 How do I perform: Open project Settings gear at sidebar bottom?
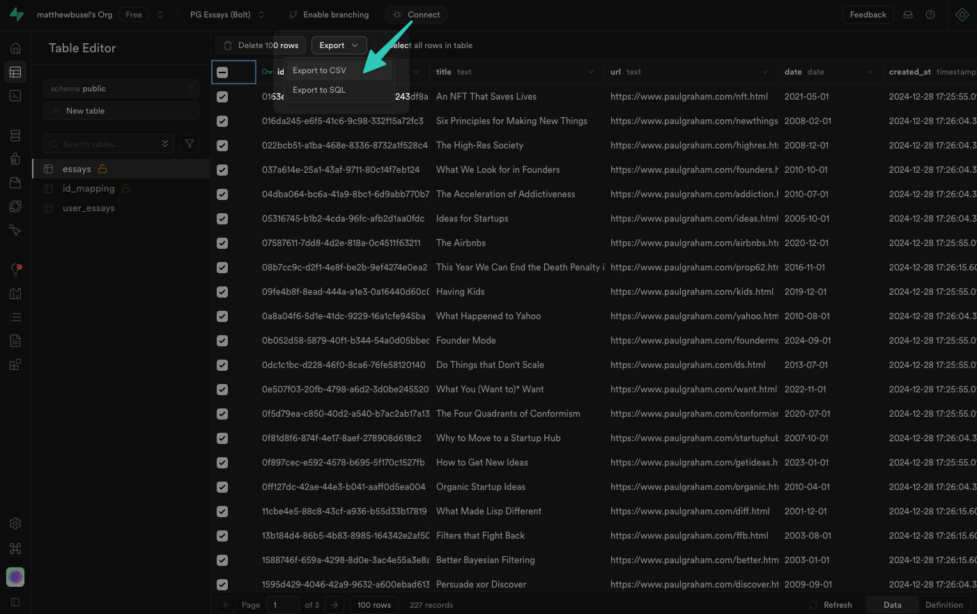point(15,523)
